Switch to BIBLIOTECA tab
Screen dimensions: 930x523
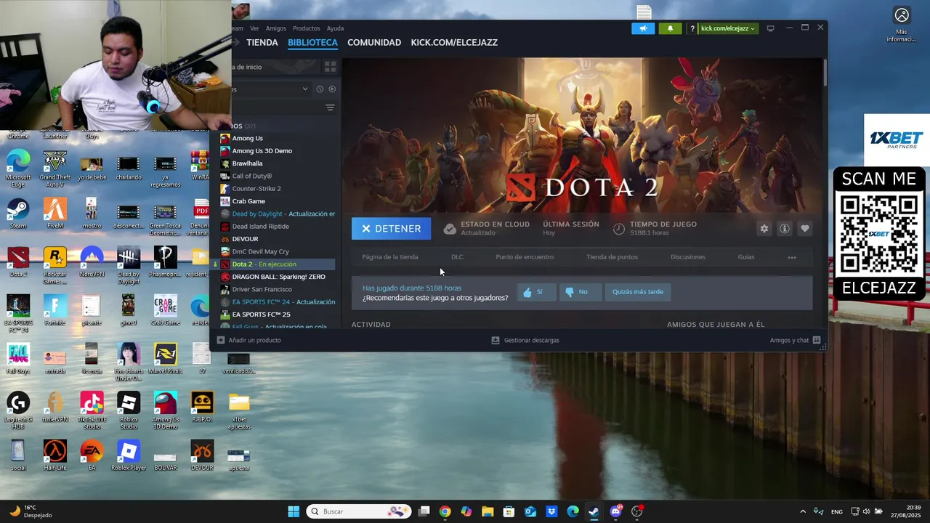[312, 42]
